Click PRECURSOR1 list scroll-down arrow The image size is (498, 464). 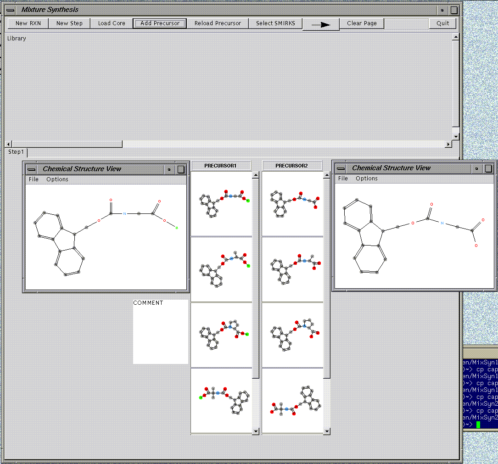click(256, 431)
